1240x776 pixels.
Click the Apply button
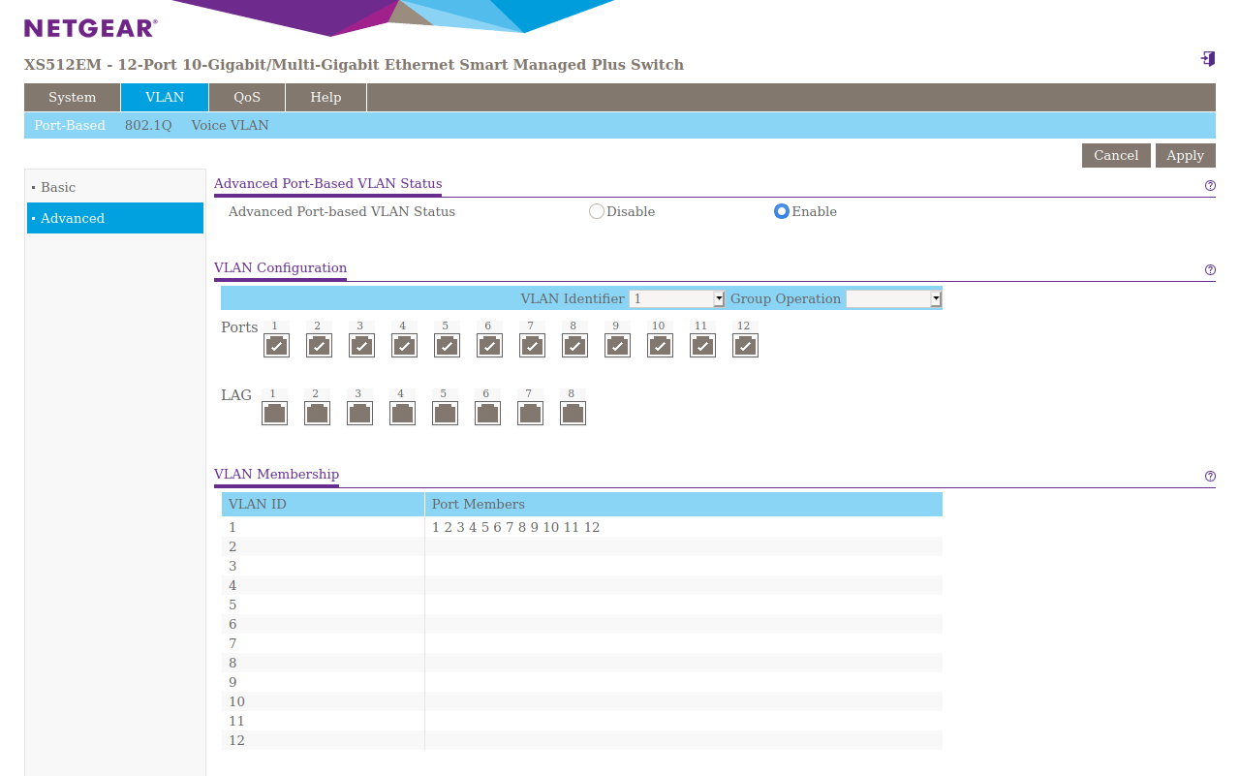(x=1185, y=155)
